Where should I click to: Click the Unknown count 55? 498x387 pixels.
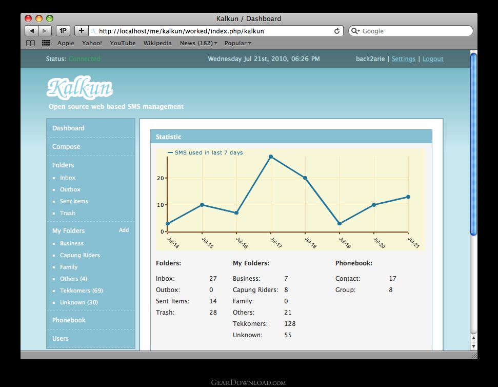(288, 335)
